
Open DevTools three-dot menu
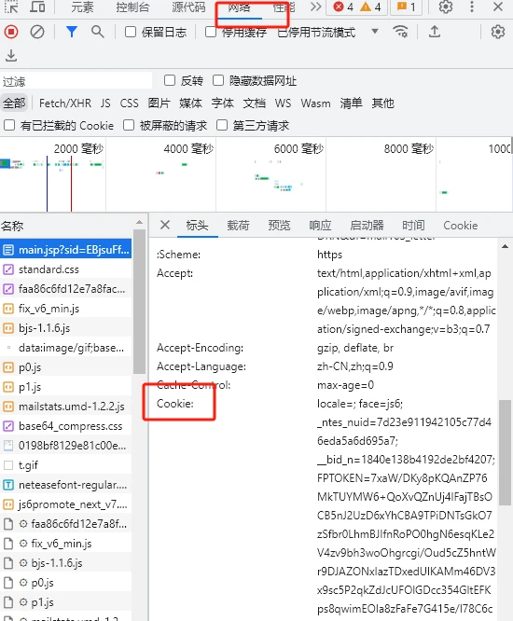coord(471,7)
